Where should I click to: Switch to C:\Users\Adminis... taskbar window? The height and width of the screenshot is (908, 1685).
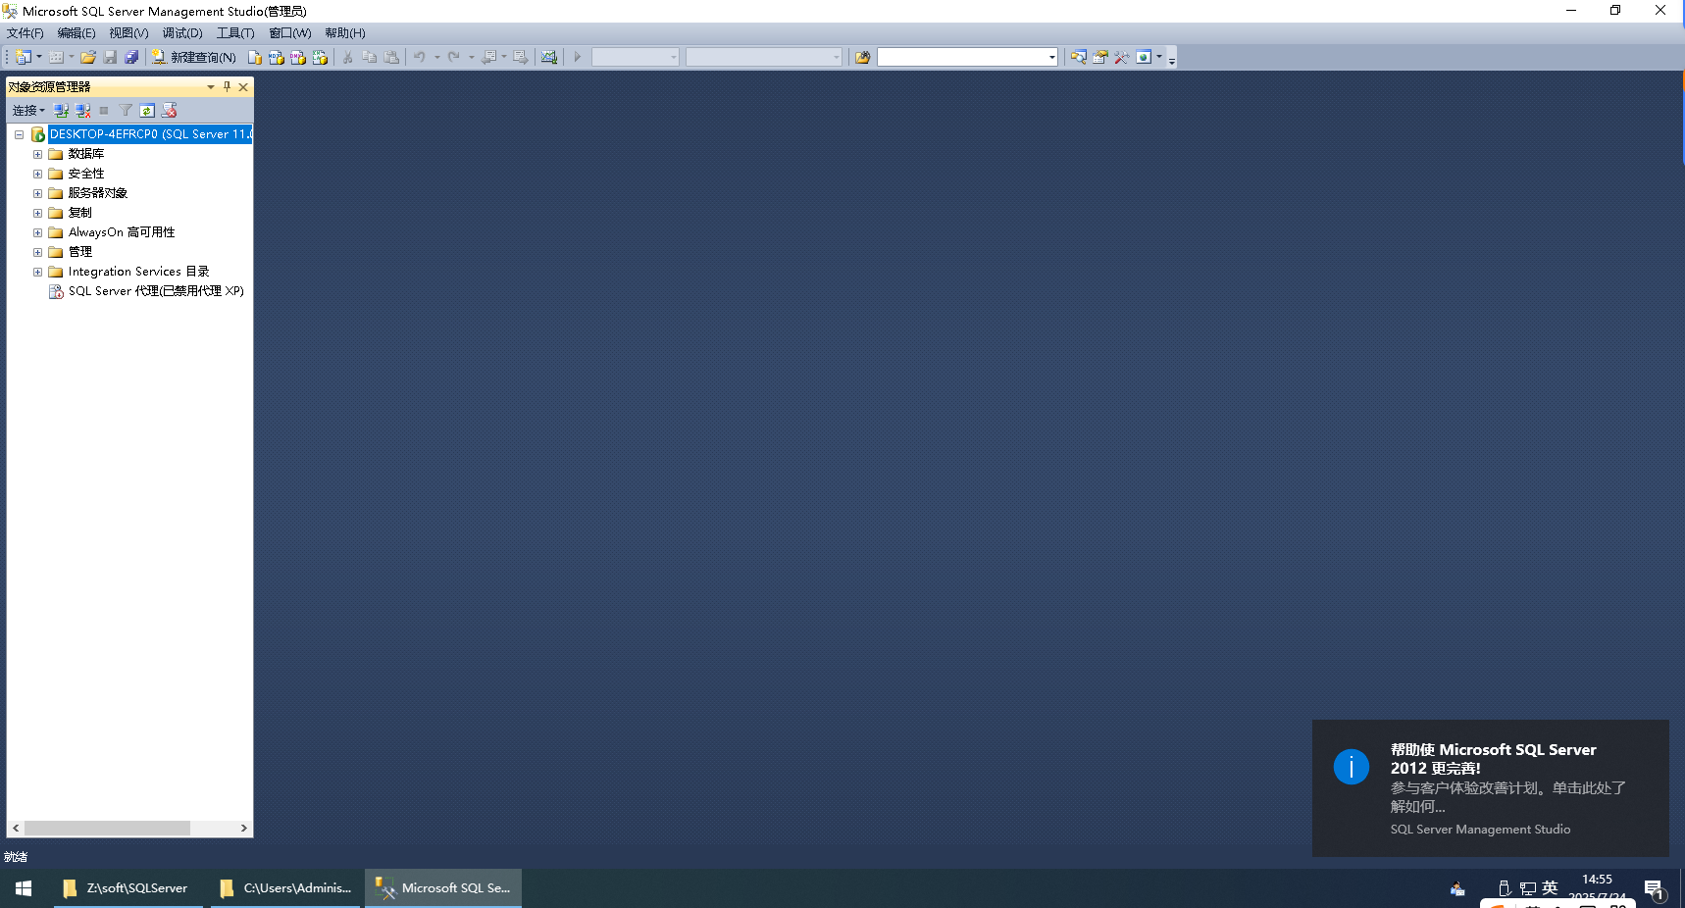tap(285, 888)
